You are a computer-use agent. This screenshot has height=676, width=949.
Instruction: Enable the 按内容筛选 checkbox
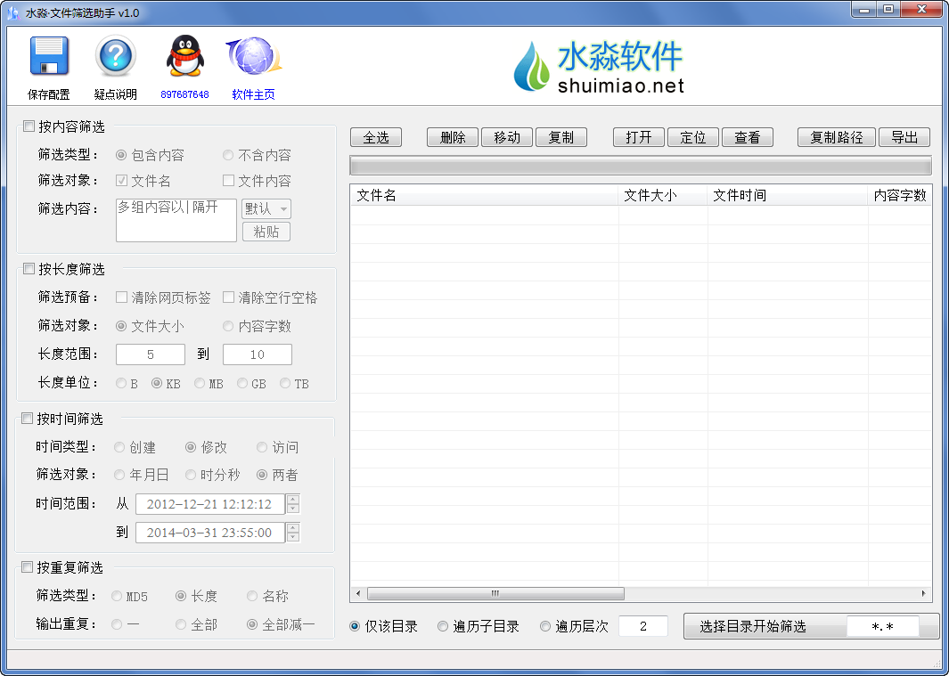point(29,126)
